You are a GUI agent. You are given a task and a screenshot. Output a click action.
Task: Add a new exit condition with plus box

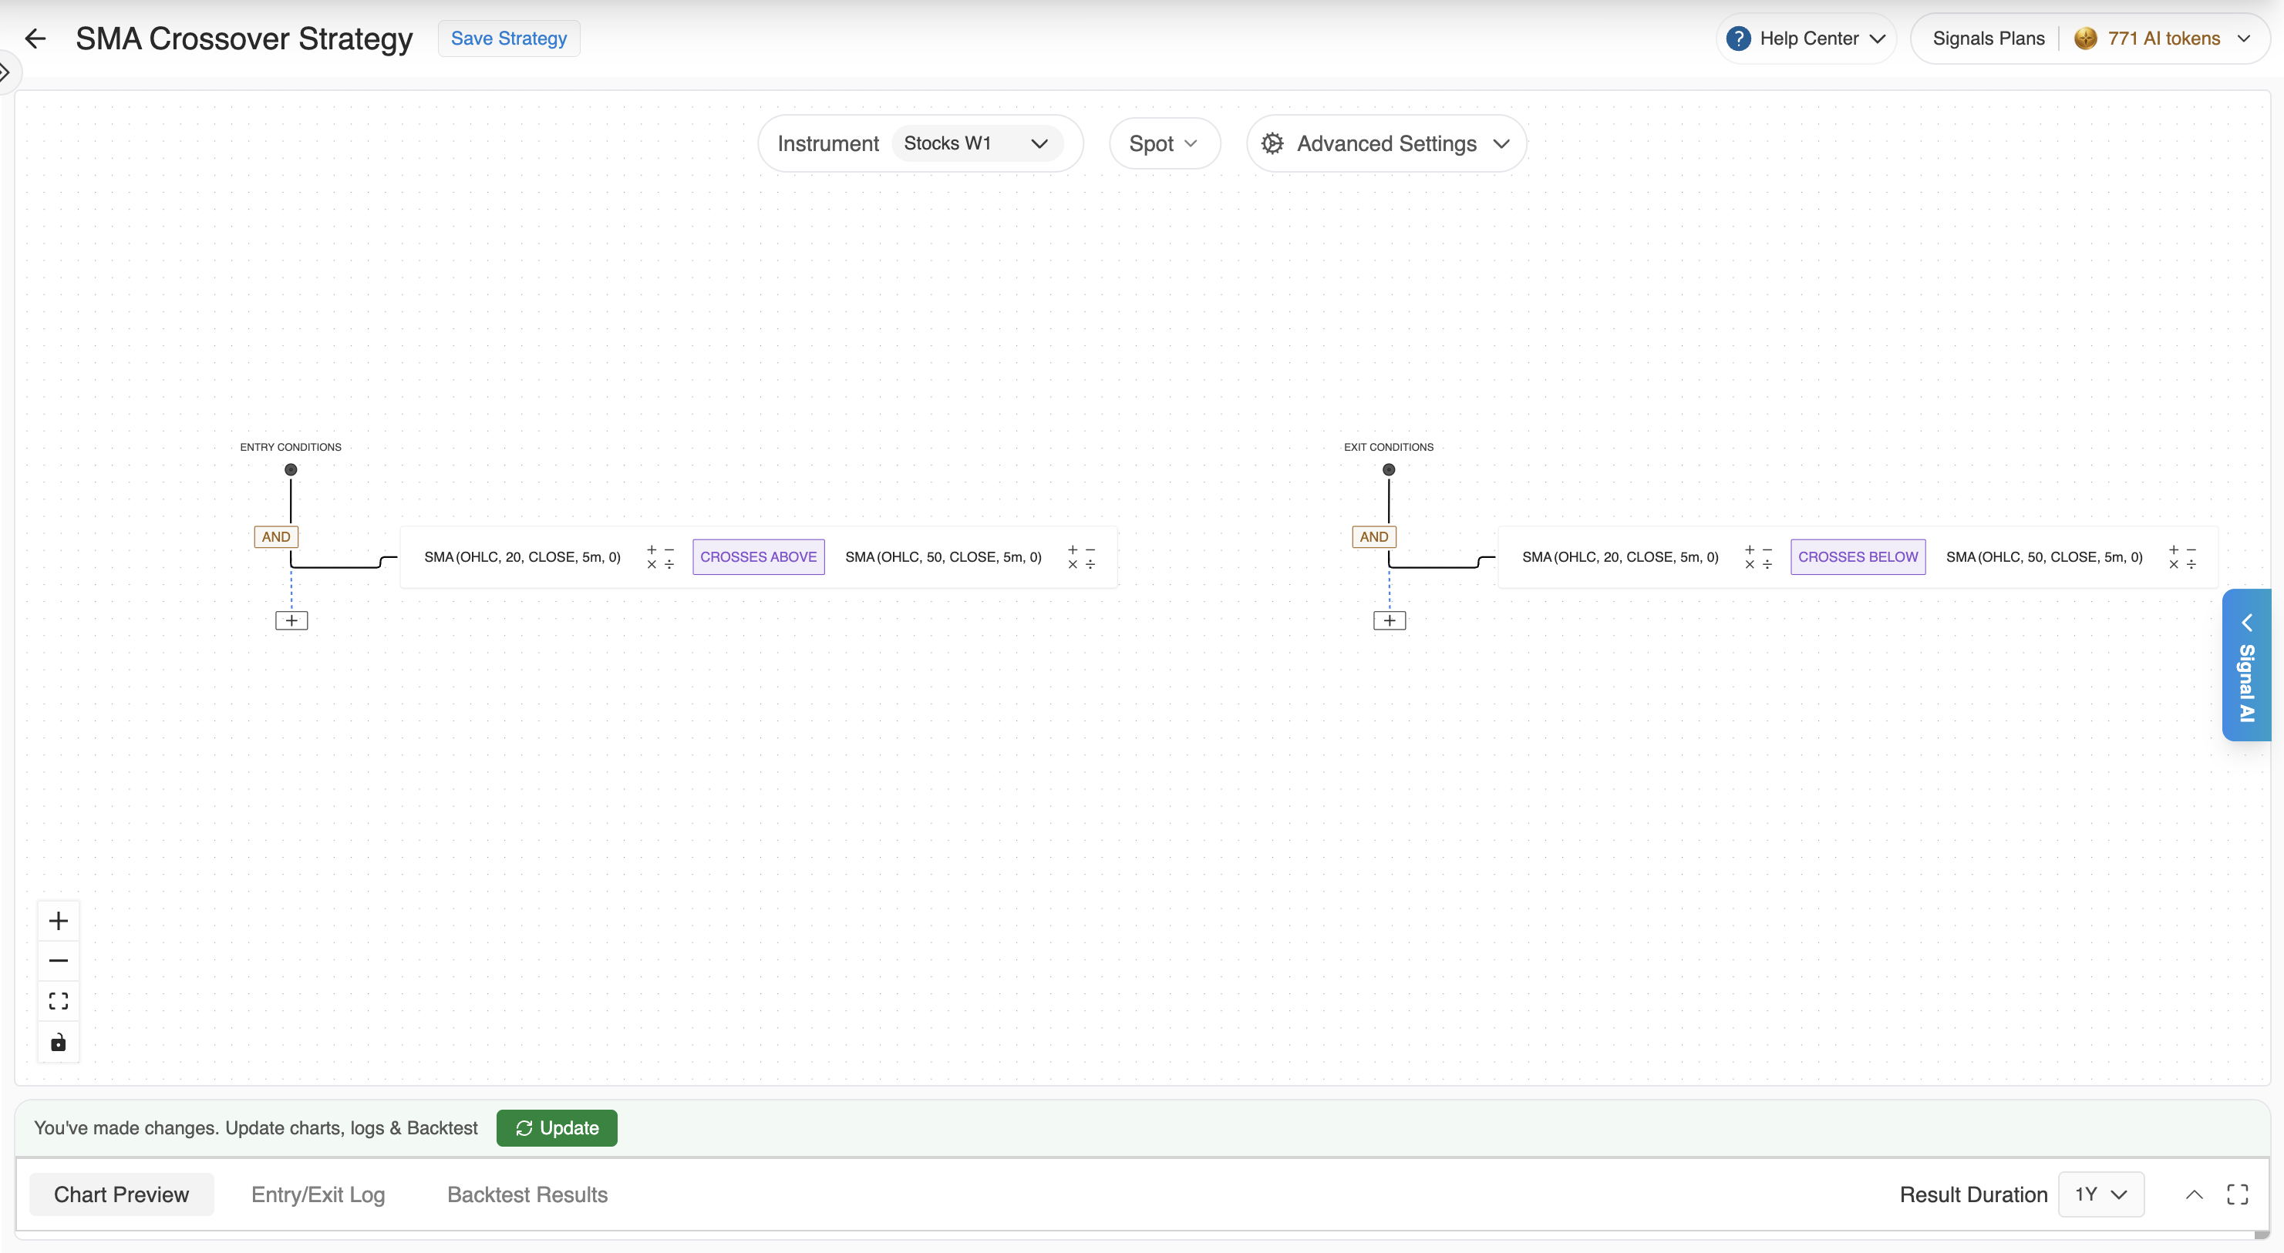1390,620
